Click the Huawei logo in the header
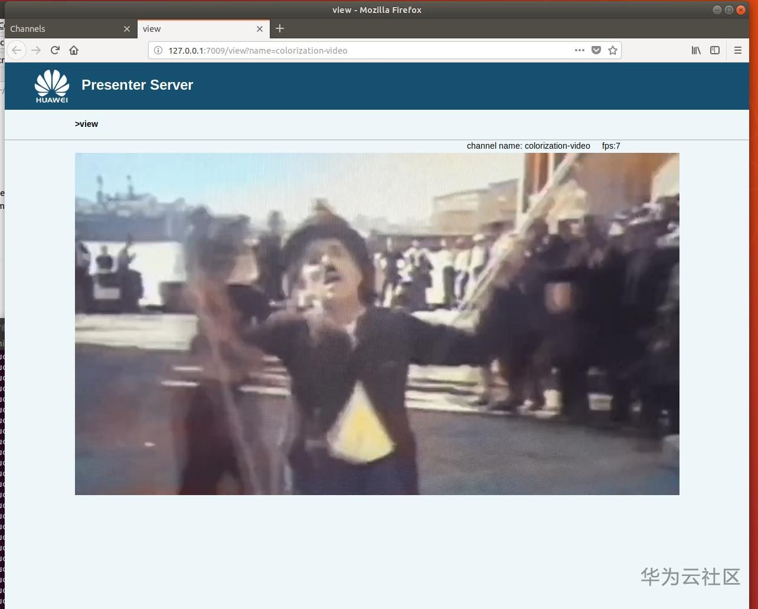The height and width of the screenshot is (609, 758). point(51,86)
